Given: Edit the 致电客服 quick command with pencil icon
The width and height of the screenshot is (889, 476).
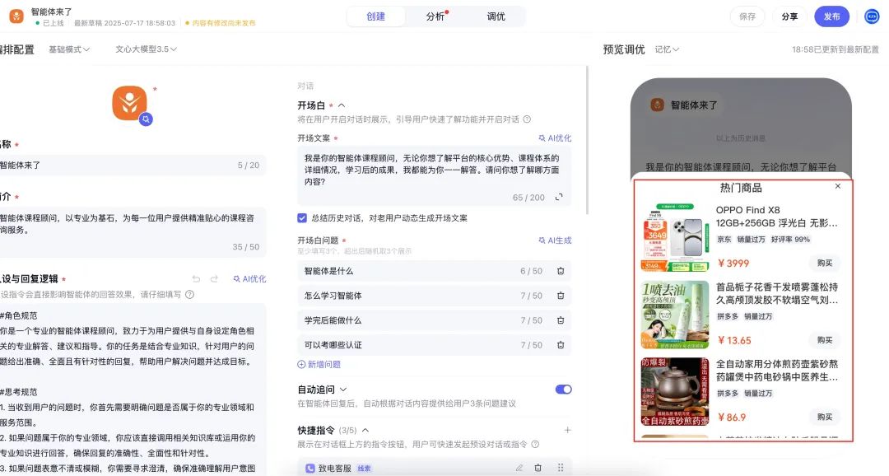Looking at the screenshot, I should pos(519,468).
